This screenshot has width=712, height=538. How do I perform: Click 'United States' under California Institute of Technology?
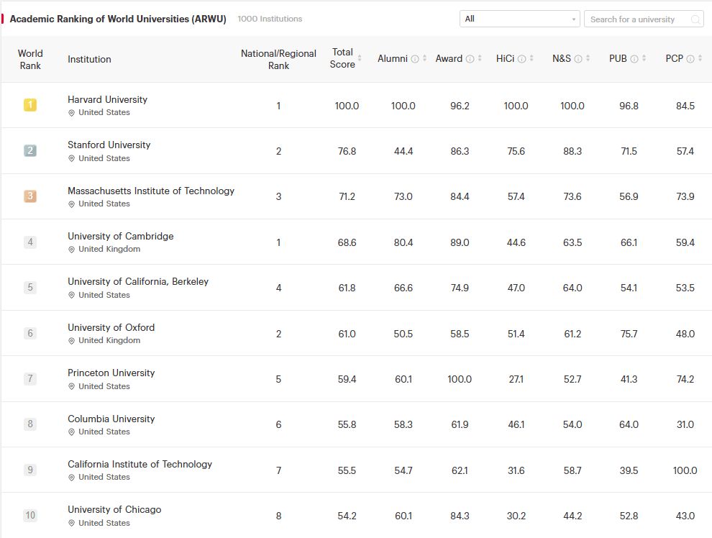click(x=104, y=477)
